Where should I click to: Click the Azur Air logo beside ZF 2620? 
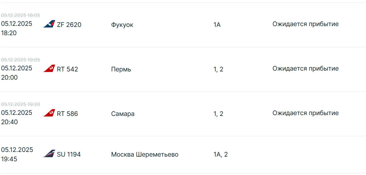(x=49, y=24)
